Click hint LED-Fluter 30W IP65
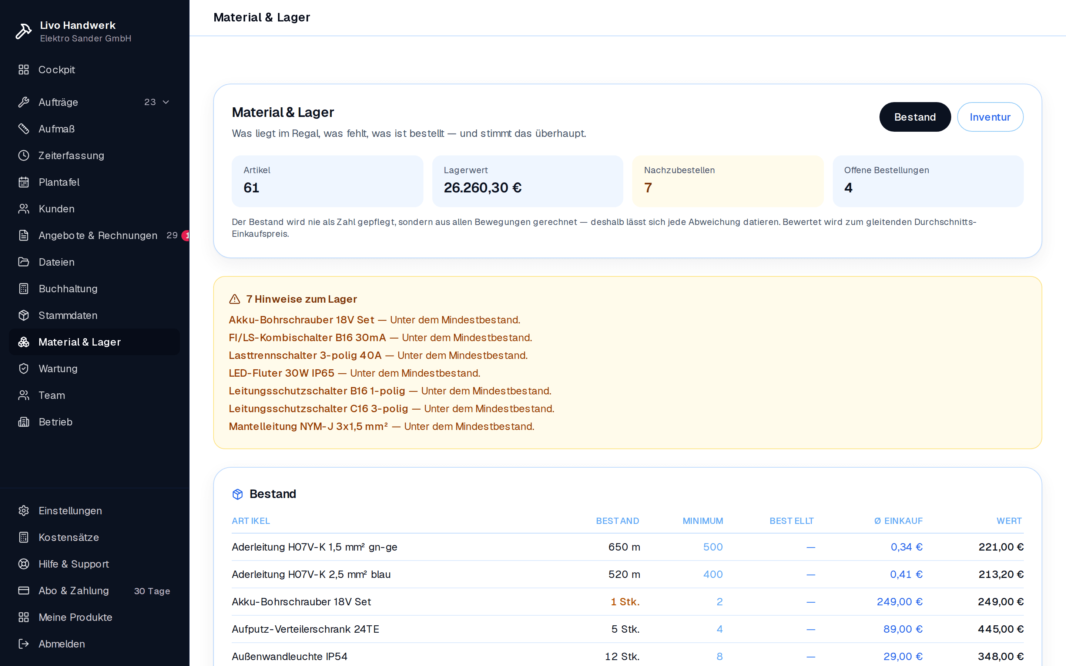Image resolution: width=1066 pixels, height=666 pixels. pyautogui.click(x=281, y=373)
